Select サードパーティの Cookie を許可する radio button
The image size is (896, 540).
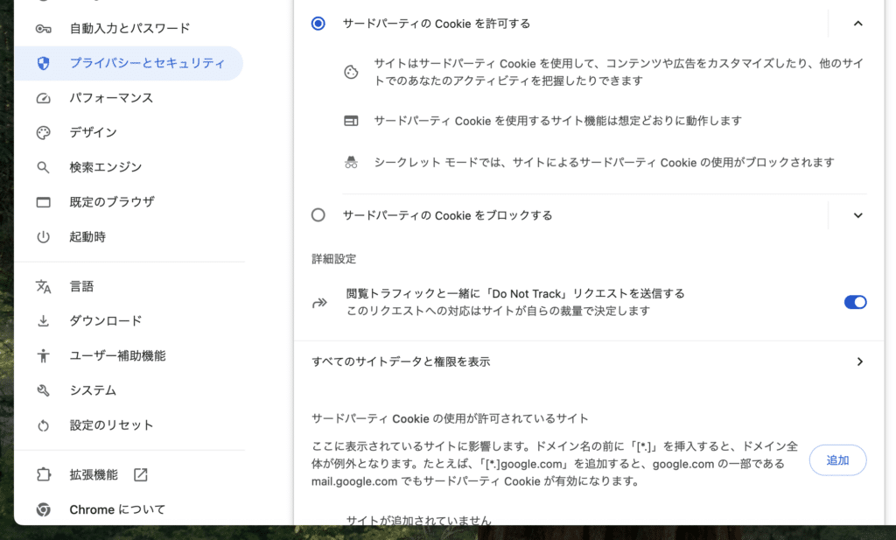[x=318, y=24]
